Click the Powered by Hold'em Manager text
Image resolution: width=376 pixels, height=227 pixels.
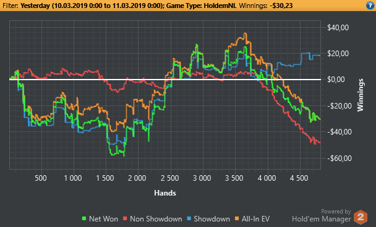click(322, 215)
